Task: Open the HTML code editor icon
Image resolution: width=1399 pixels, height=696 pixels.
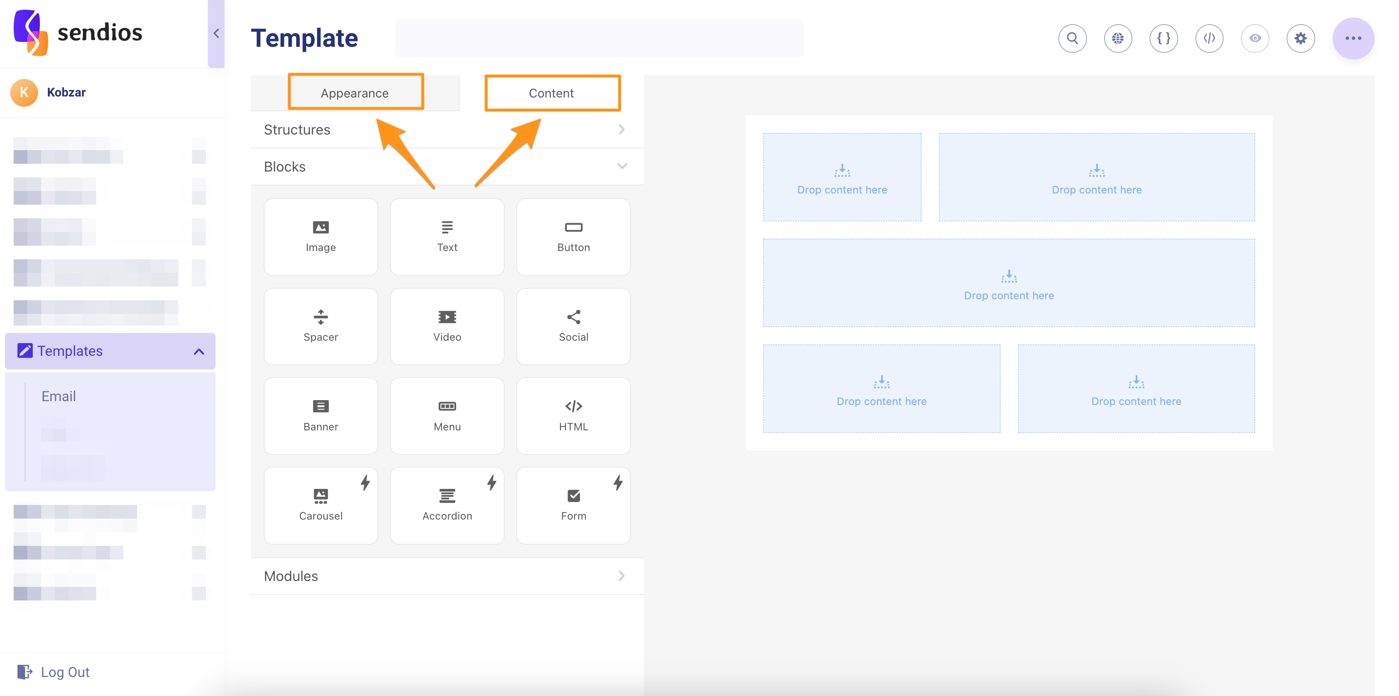Action: tap(1209, 38)
